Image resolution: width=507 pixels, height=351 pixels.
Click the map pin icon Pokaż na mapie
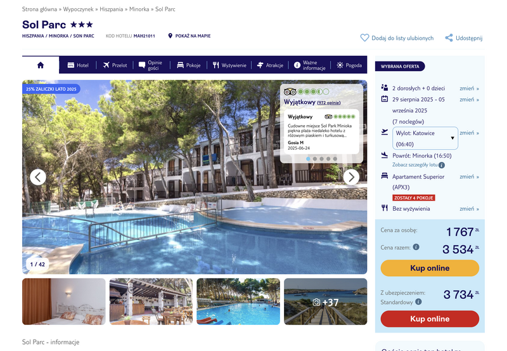click(x=170, y=36)
